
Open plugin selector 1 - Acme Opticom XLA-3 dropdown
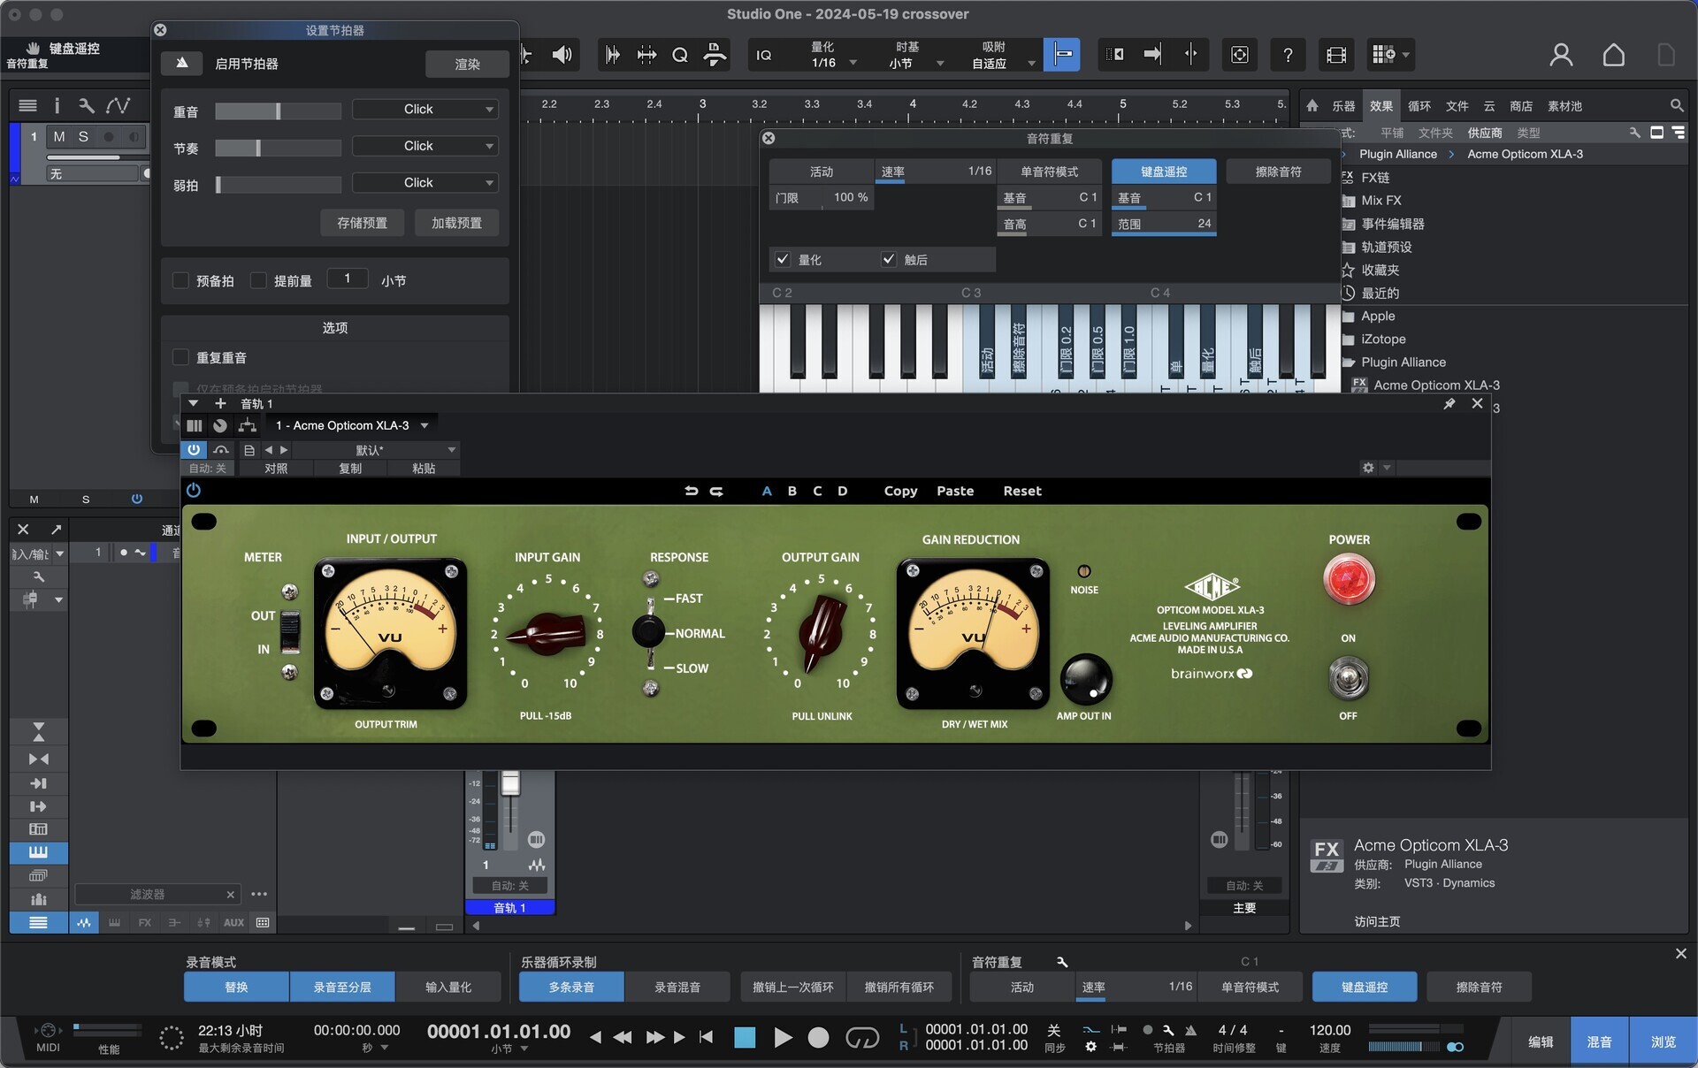click(352, 426)
